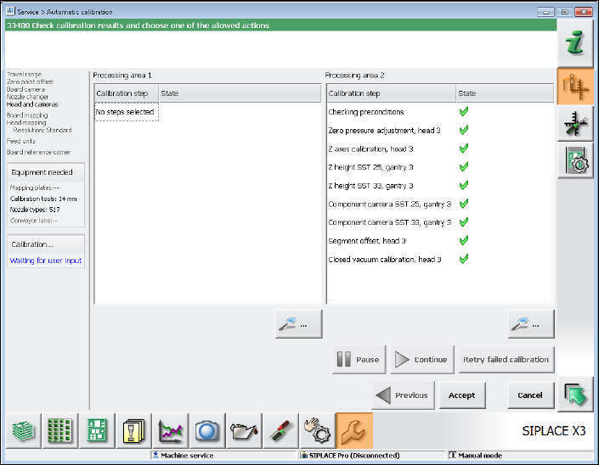Screen dimensions: 599x465
Task: Select the orange calibration ruler icon
Action: (x=576, y=87)
